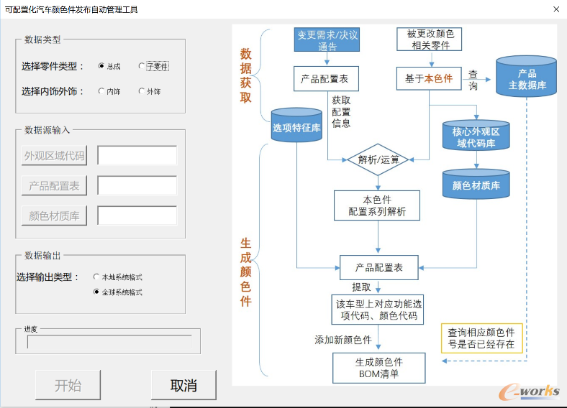Image resolution: width=567 pixels, height=408 pixels.
Task: Click the 提取 label
Action: coord(362,287)
